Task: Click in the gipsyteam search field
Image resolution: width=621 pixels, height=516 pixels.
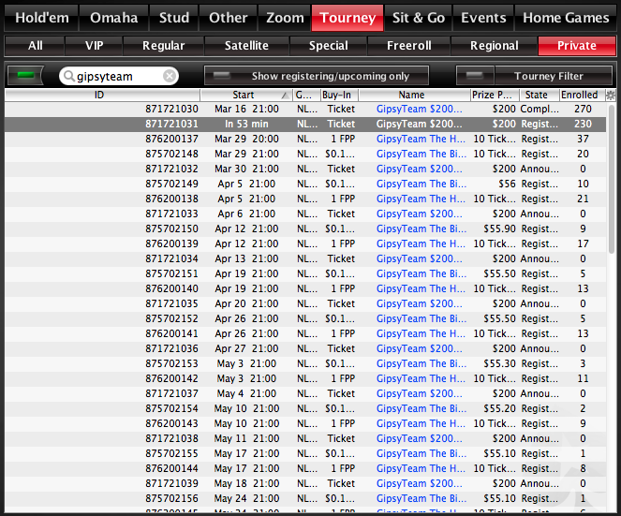Action: pyautogui.click(x=118, y=76)
